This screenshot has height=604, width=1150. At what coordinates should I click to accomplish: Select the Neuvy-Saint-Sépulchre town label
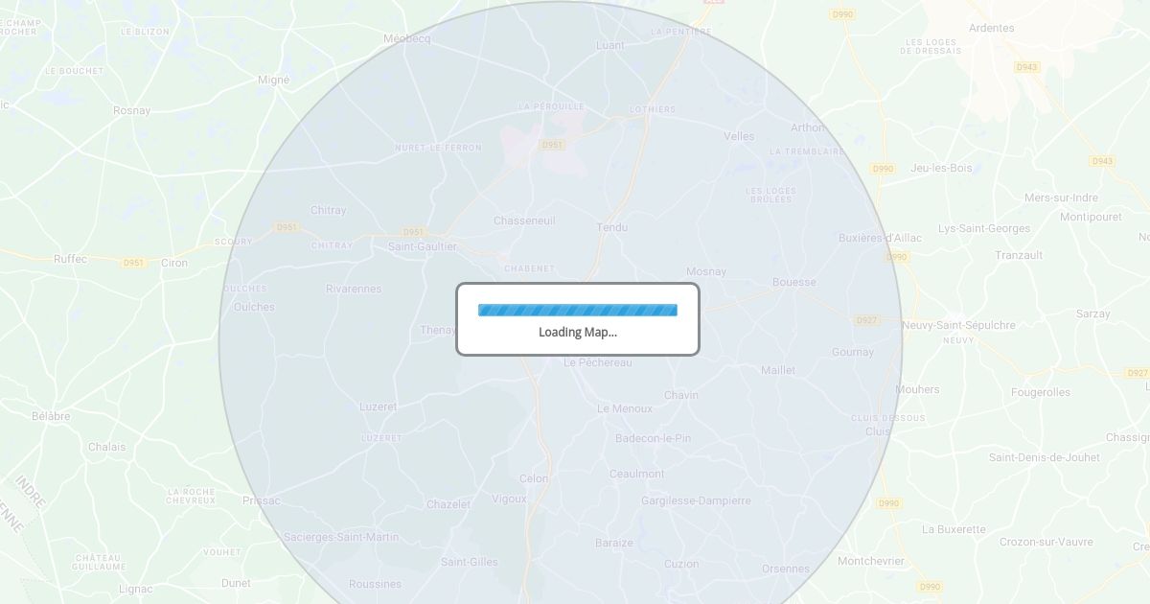pos(958,325)
